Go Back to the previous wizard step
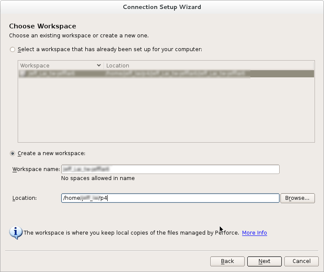Screen dimensions: 324x272 227,261
